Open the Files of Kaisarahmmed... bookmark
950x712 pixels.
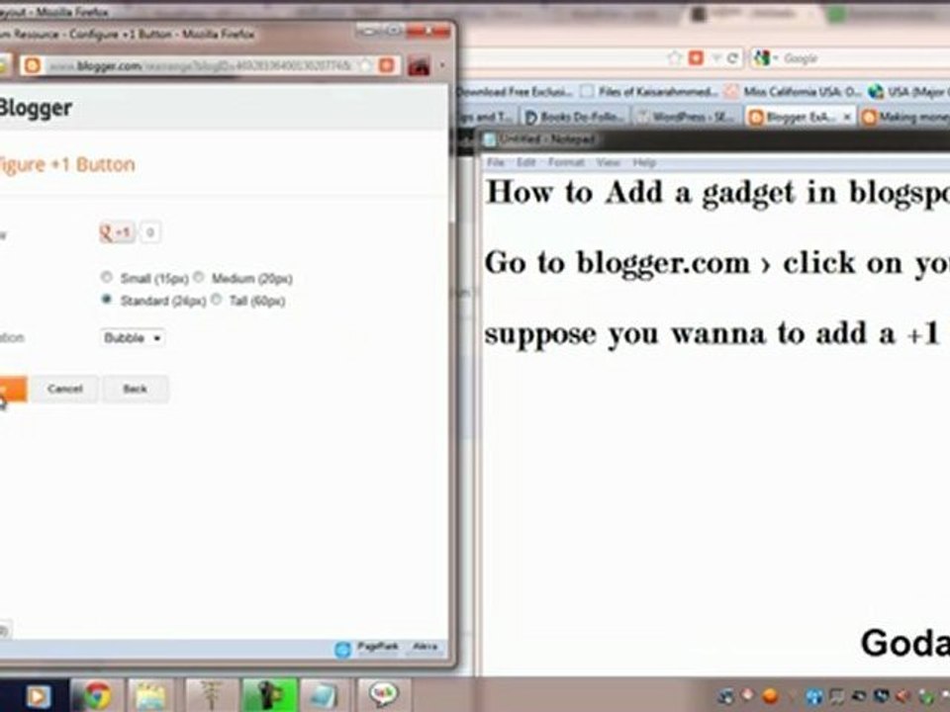click(648, 92)
